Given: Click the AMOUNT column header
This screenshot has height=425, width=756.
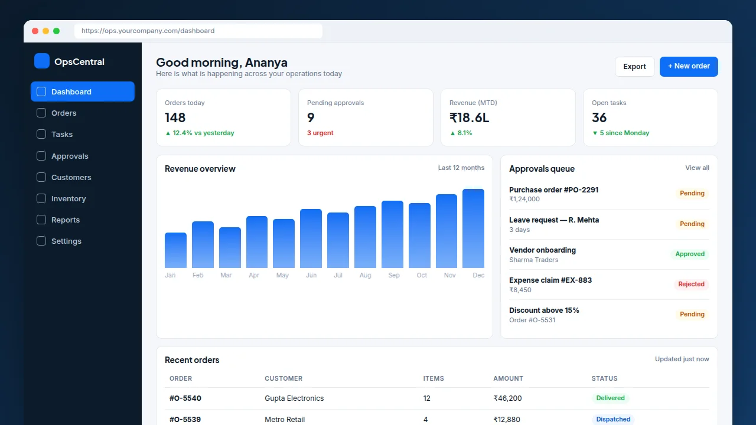Looking at the screenshot, I should pyautogui.click(x=508, y=378).
